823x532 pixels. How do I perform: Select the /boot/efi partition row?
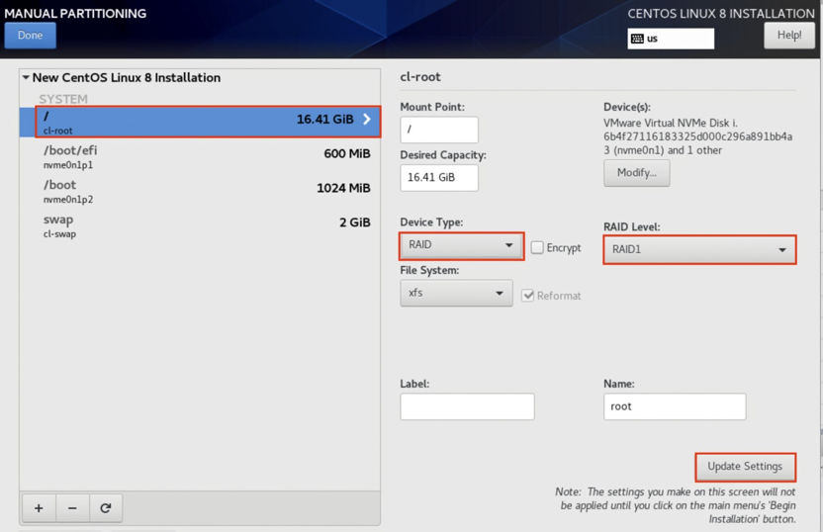coord(200,157)
